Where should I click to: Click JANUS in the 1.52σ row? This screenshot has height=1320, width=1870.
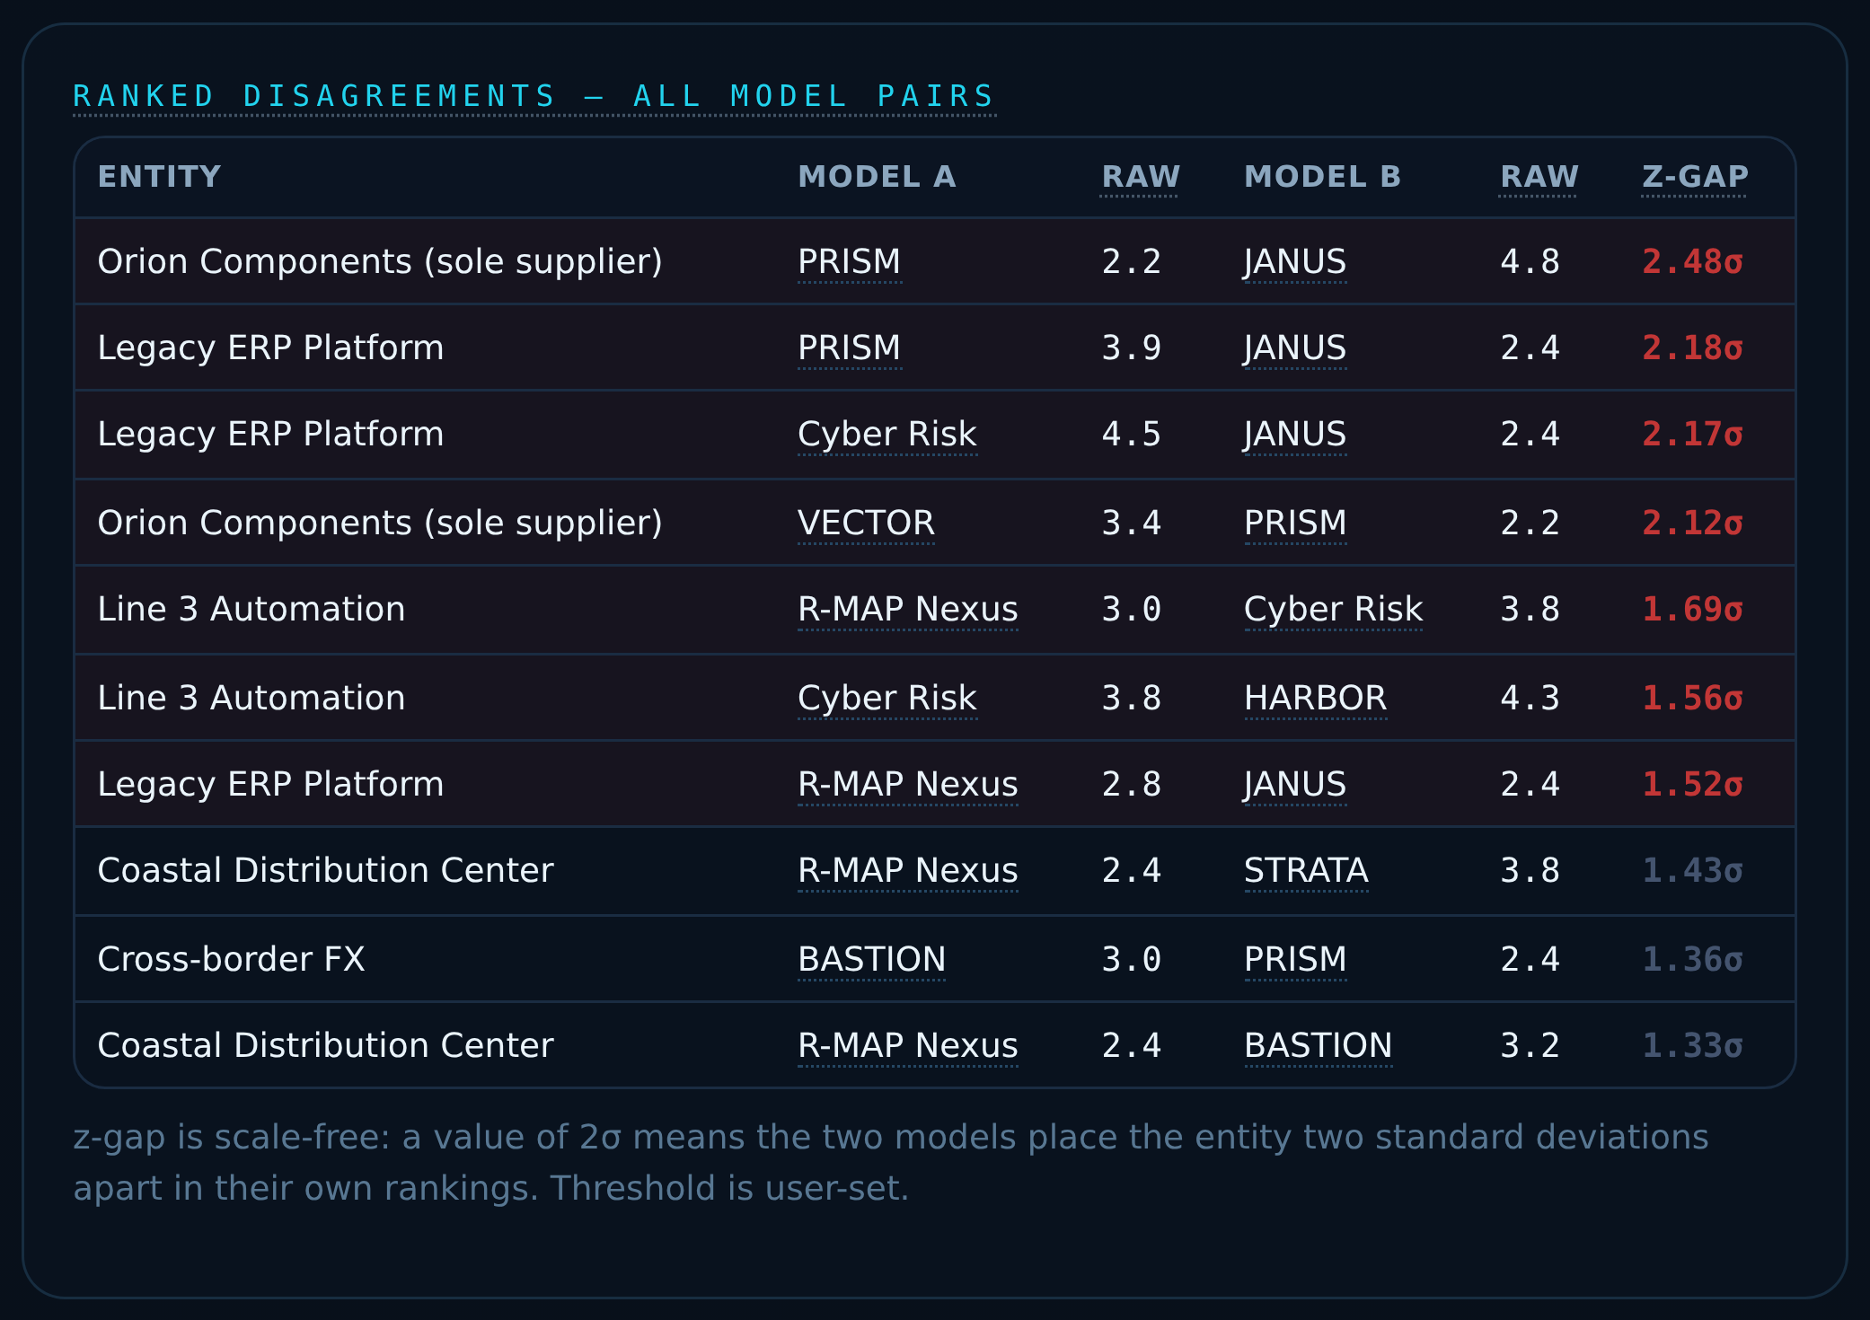[x=1294, y=785]
